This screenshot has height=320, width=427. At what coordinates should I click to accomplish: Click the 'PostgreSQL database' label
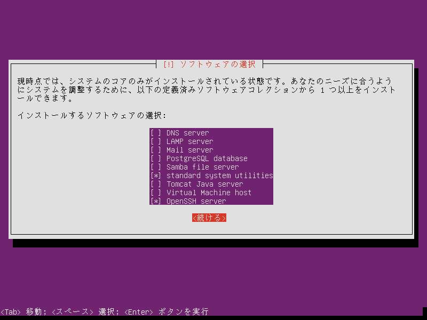tap(207, 158)
